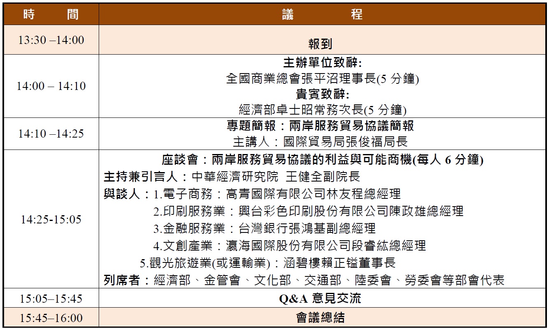This screenshot has width=549, height=329.
Task: Click the 貴賓致辭 heading
Action: pyautogui.click(x=322, y=94)
